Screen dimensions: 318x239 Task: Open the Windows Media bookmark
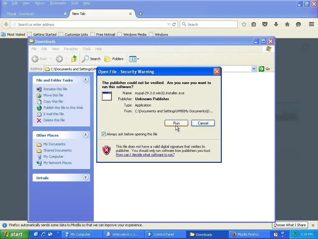[x=132, y=34]
